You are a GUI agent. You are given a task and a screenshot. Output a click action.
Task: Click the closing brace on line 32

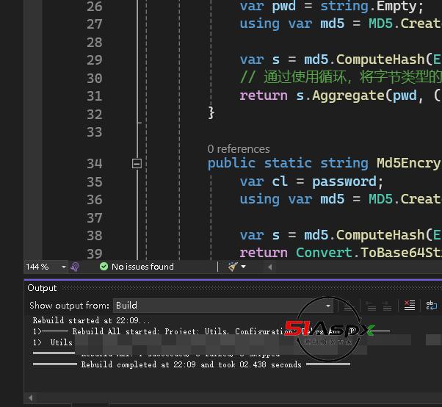[x=211, y=113]
